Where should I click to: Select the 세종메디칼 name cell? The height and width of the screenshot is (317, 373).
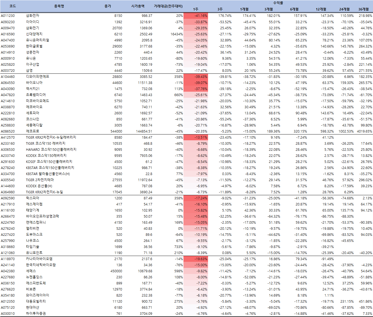pos(34,125)
